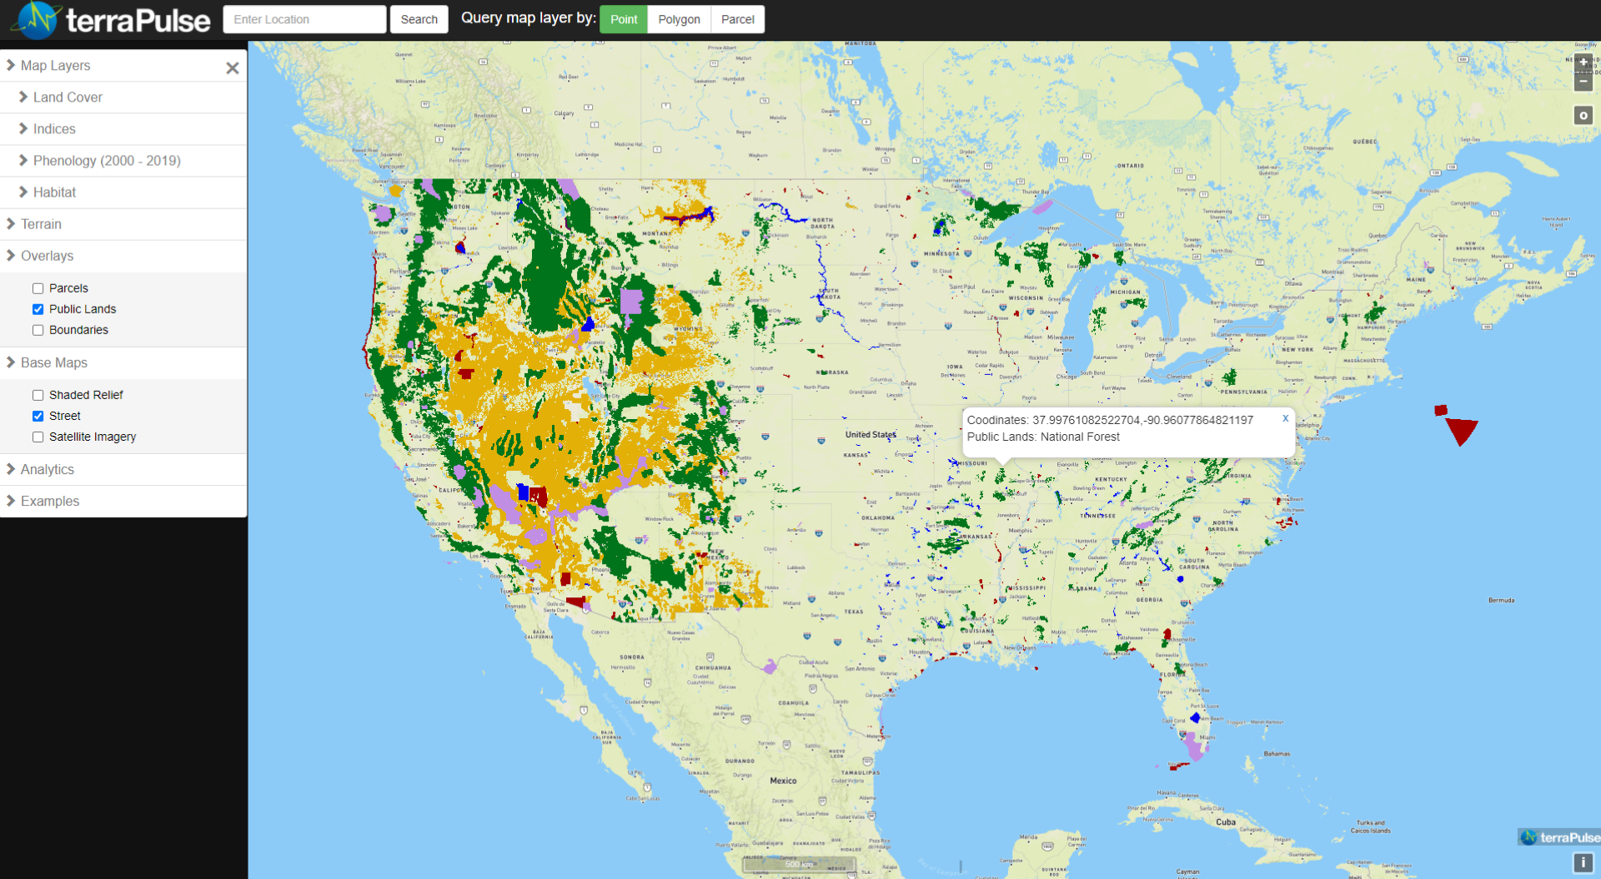Click the Search button

(x=419, y=19)
